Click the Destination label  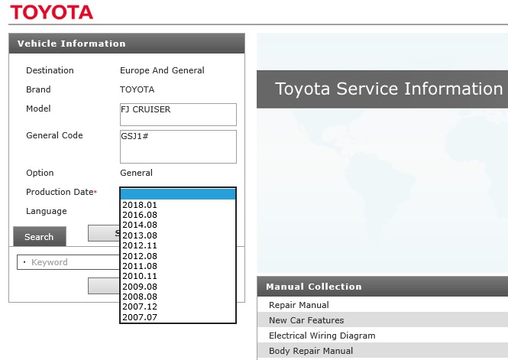point(50,70)
